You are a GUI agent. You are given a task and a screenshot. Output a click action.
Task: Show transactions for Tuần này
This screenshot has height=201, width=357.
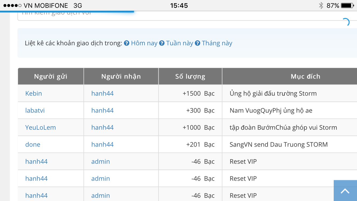point(179,43)
